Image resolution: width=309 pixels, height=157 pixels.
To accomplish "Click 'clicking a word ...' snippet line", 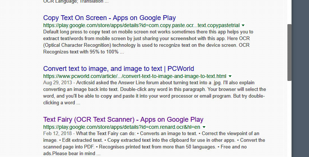I will coord(62,103).
